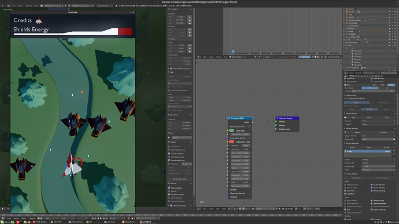Click the Clean button in Armory Player
Image resolution: width=399 pixels, height=224 pixels.
(x=386, y=117)
